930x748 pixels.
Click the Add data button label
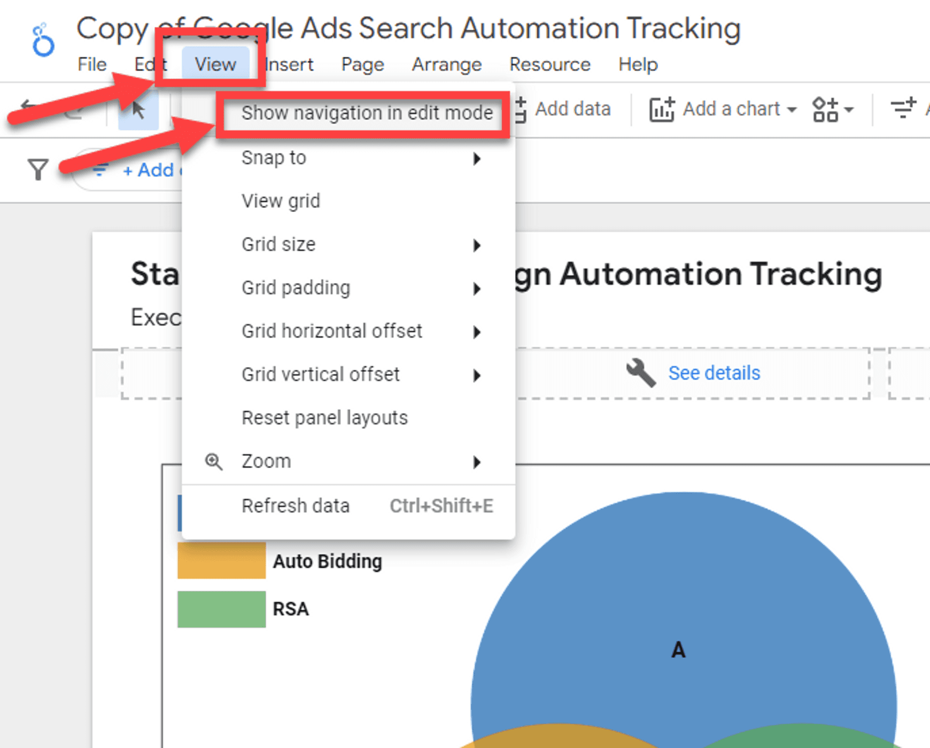coord(573,109)
